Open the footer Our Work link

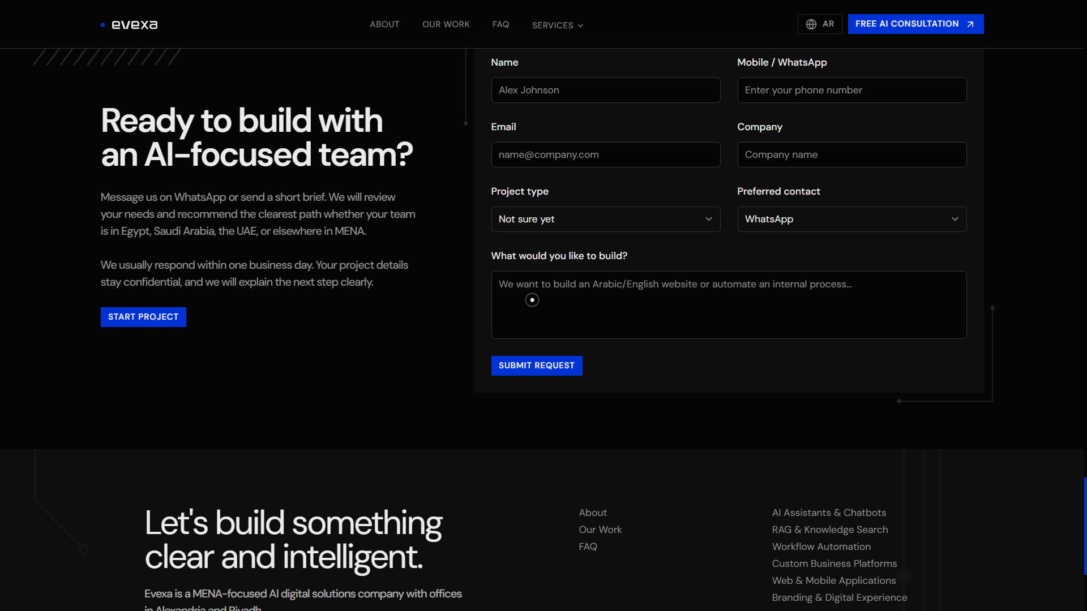[x=600, y=530]
